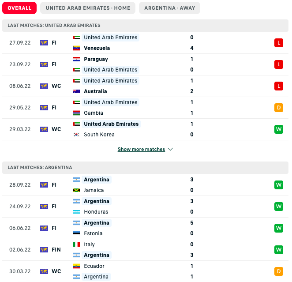Switch to United Arab Emirates - Home tab
This screenshot has height=282, width=292.
click(x=87, y=8)
